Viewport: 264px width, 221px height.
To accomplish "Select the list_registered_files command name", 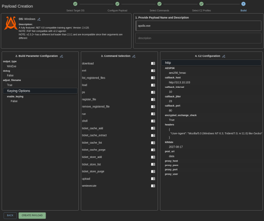I will pos(94,78).
